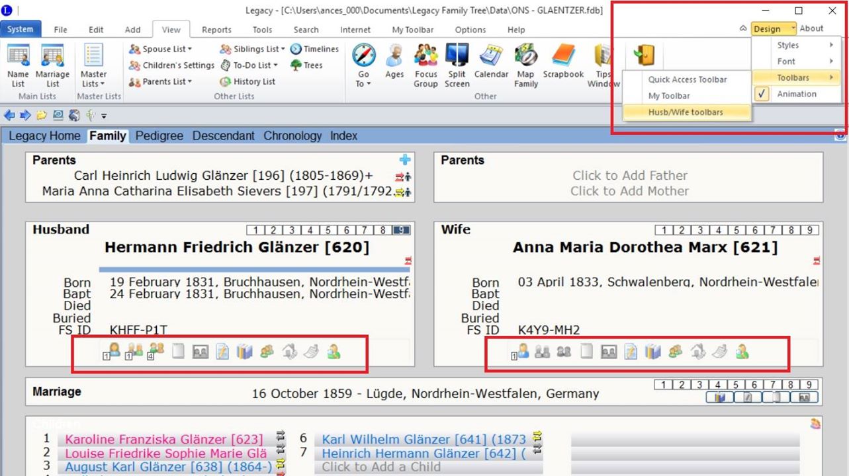Click the blue plus to add husband's parents

point(405,160)
